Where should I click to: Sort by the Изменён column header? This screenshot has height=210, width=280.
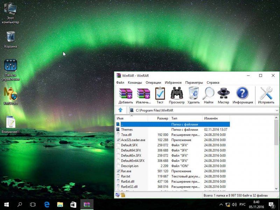point(216,118)
